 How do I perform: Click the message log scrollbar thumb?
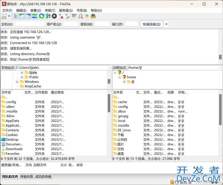(220, 57)
